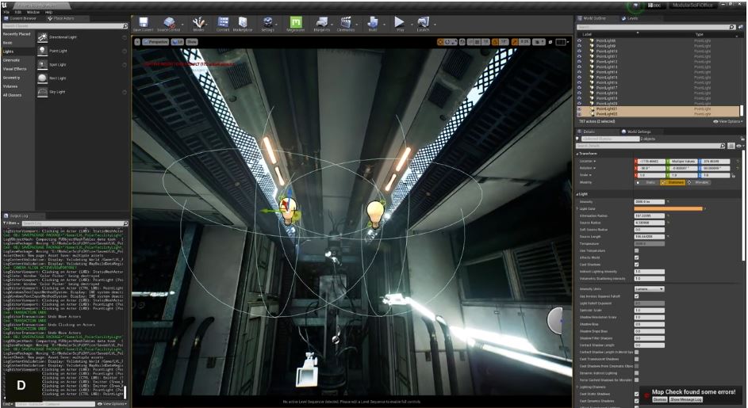Switch to the World Settings tab
748x408 pixels.
[x=638, y=132]
